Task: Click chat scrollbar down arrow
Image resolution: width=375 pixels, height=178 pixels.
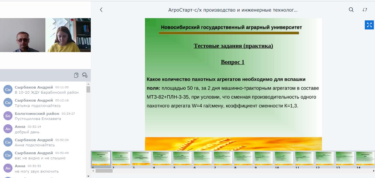Action: tap(88, 176)
